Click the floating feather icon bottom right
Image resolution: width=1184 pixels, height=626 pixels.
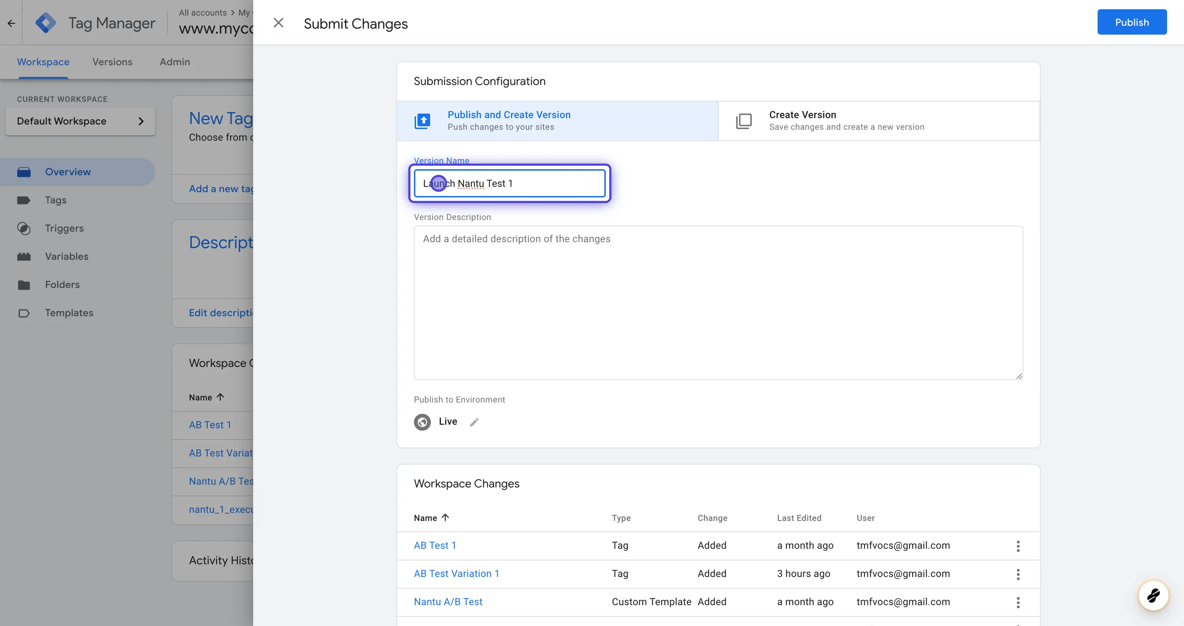(1153, 596)
